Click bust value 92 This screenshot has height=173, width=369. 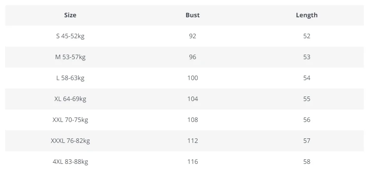pos(193,36)
